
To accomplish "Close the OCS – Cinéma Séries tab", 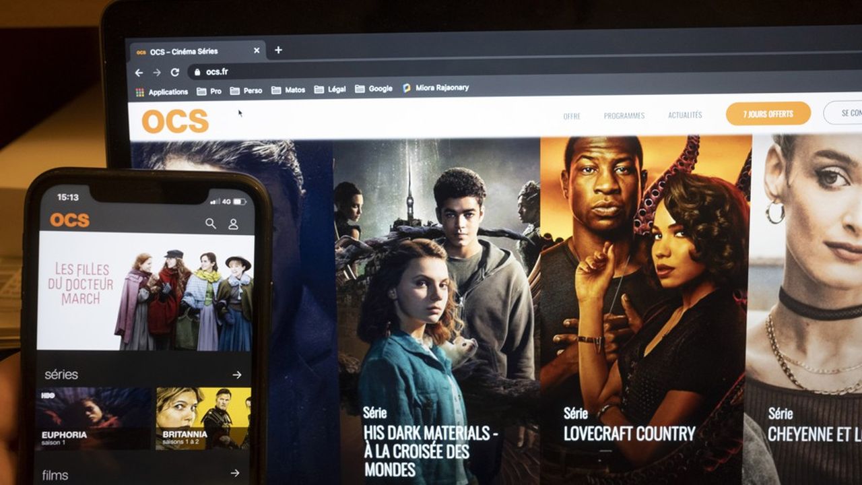I will [x=257, y=51].
